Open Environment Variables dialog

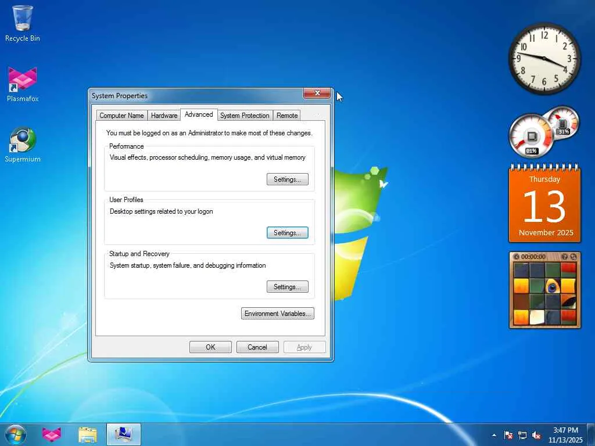277,313
